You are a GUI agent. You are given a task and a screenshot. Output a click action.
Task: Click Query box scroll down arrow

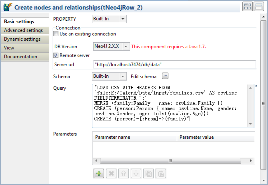pos(250,124)
